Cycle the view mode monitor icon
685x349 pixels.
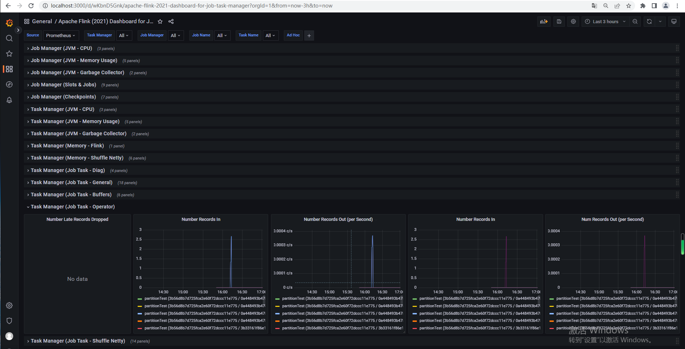click(674, 21)
